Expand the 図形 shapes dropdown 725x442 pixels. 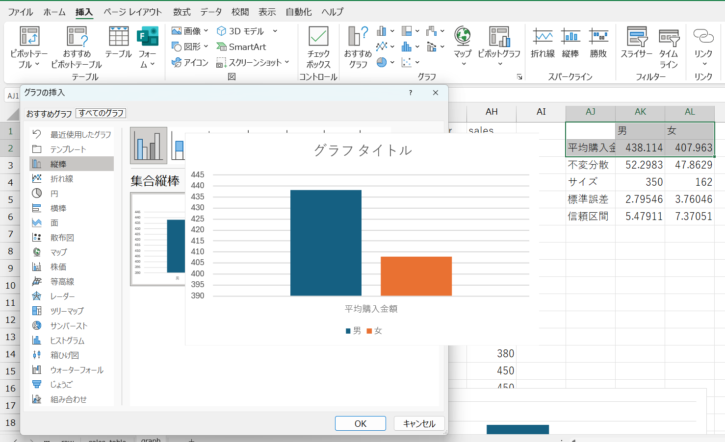point(206,47)
